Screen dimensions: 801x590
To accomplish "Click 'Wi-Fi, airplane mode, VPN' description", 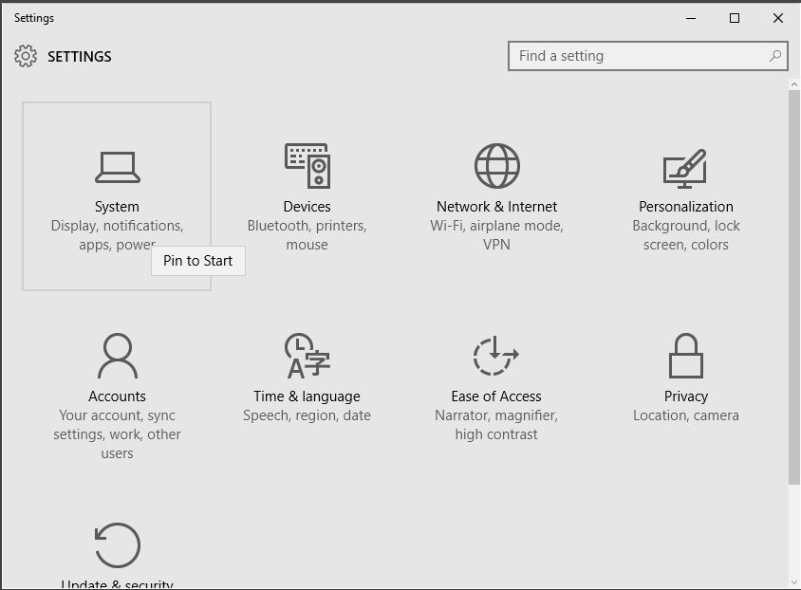I will click(496, 235).
